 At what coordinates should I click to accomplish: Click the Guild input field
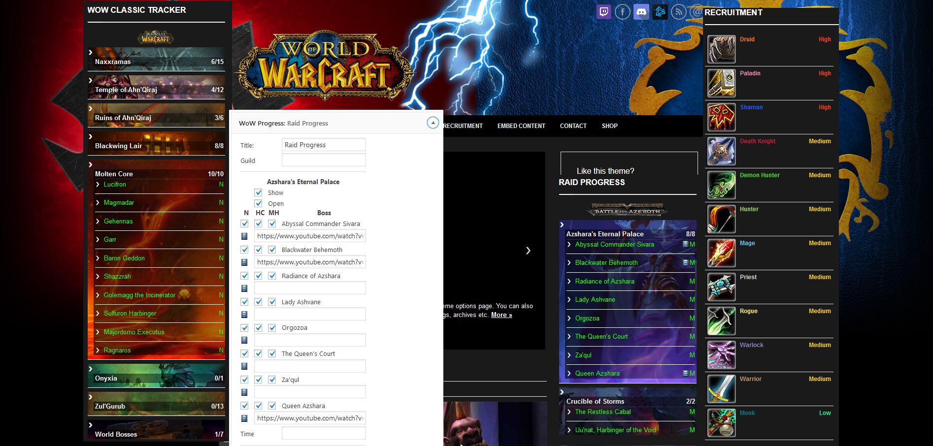coord(324,160)
